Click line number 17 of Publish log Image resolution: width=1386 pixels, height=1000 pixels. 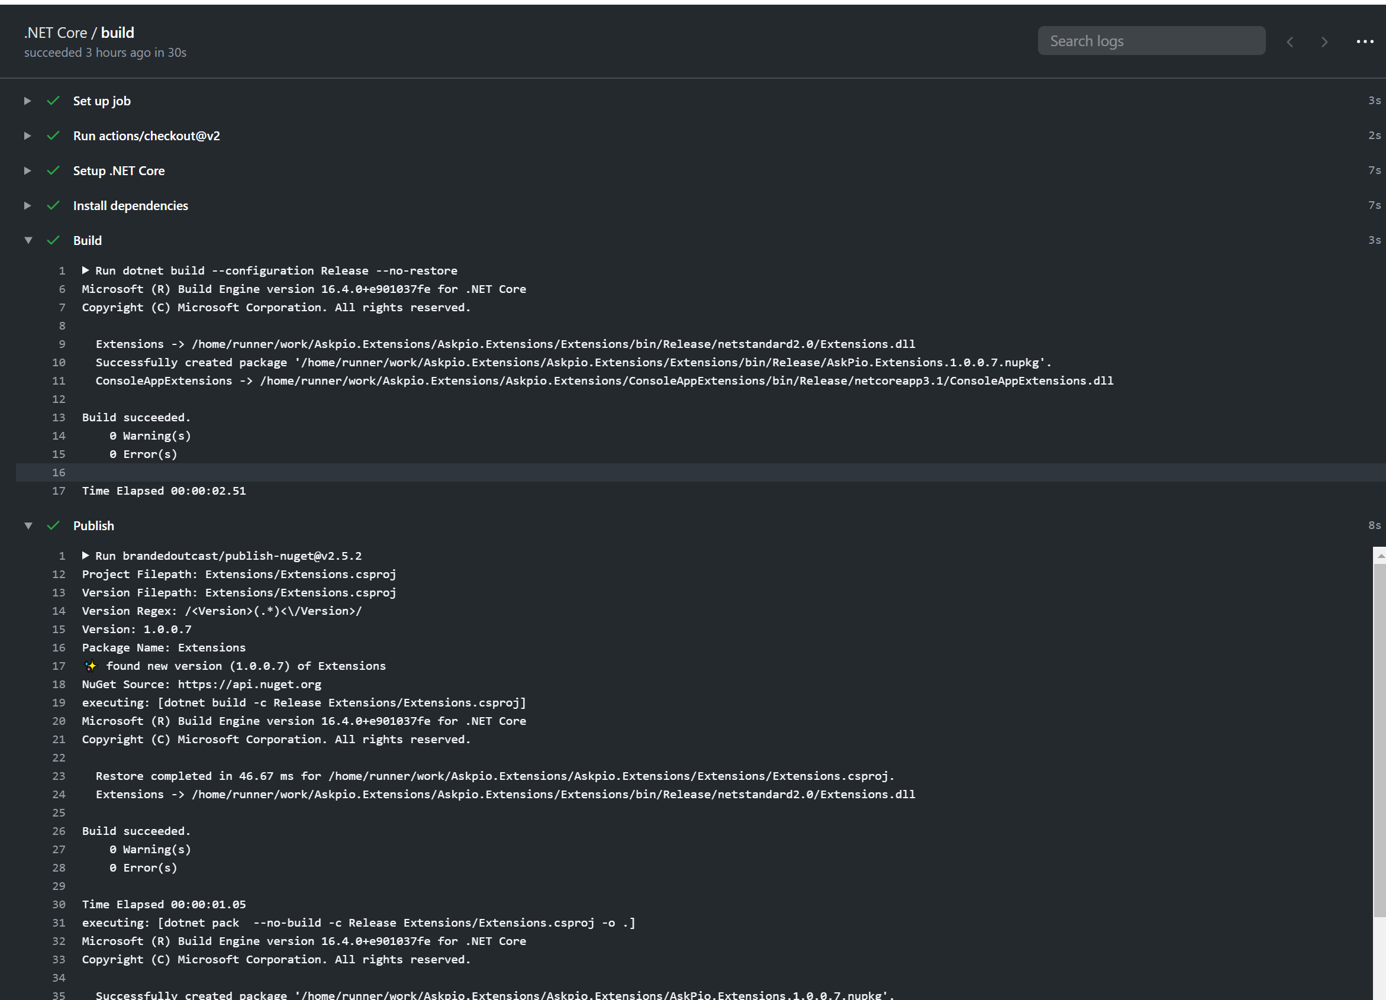coord(59,666)
